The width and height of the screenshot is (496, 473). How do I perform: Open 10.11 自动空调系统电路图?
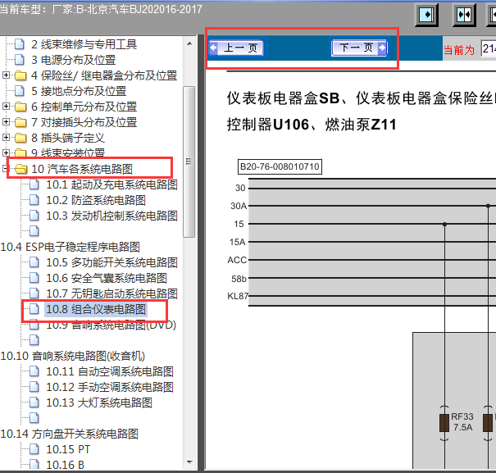(110, 371)
